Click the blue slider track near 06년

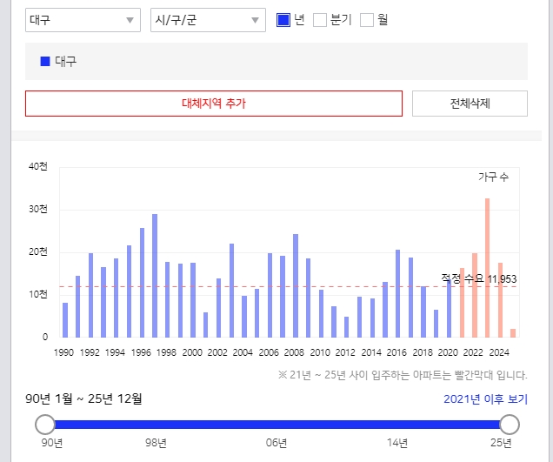[276, 425]
